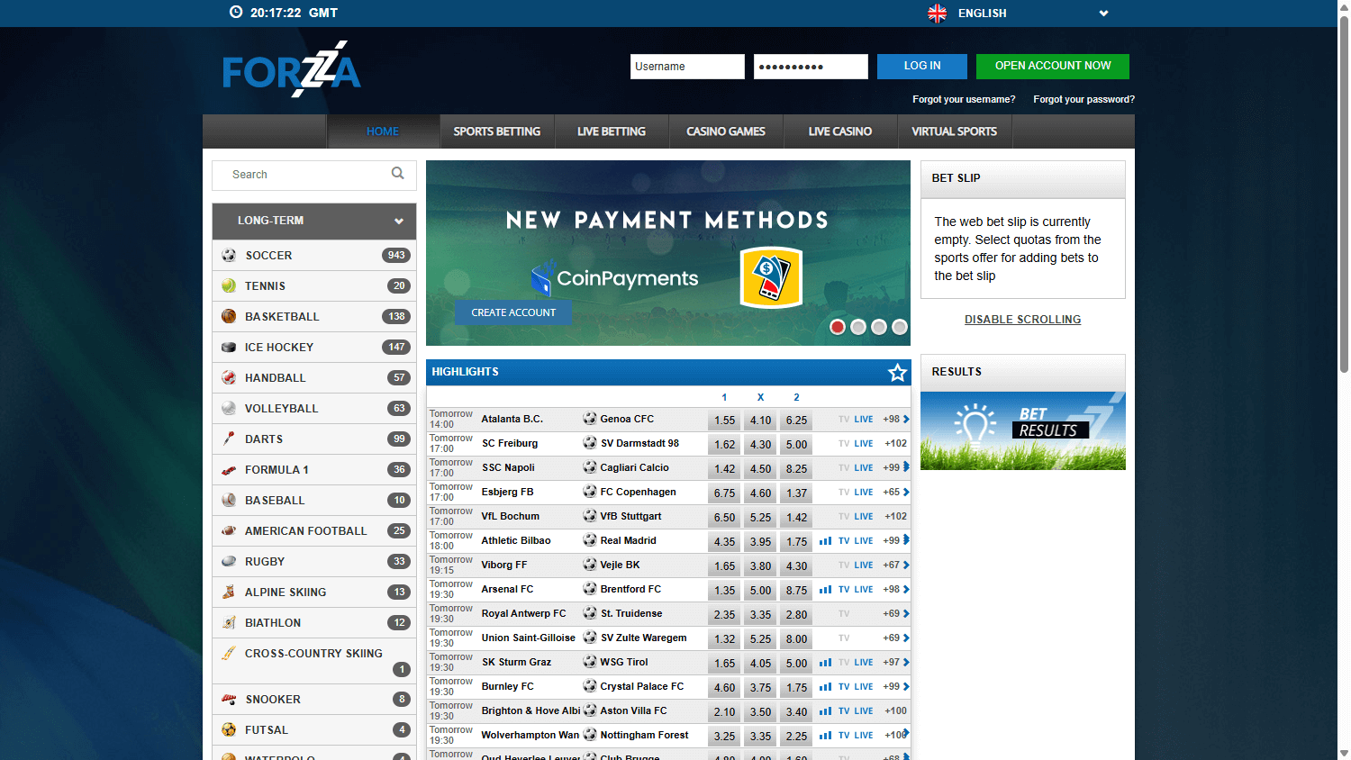Switch to the LIVE BETTING tab
The height and width of the screenshot is (760, 1351).
612,131
